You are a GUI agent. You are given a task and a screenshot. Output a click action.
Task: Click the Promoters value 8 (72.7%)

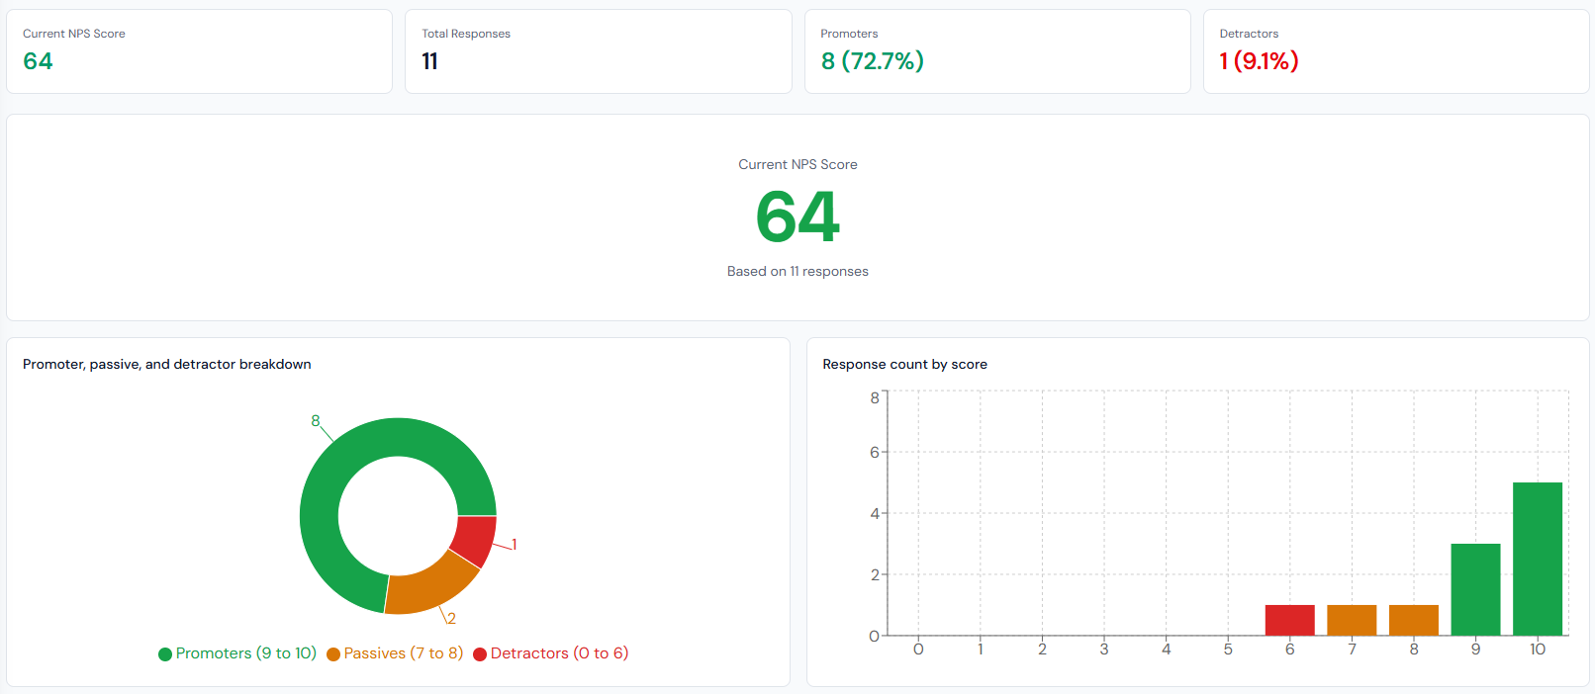(x=873, y=61)
